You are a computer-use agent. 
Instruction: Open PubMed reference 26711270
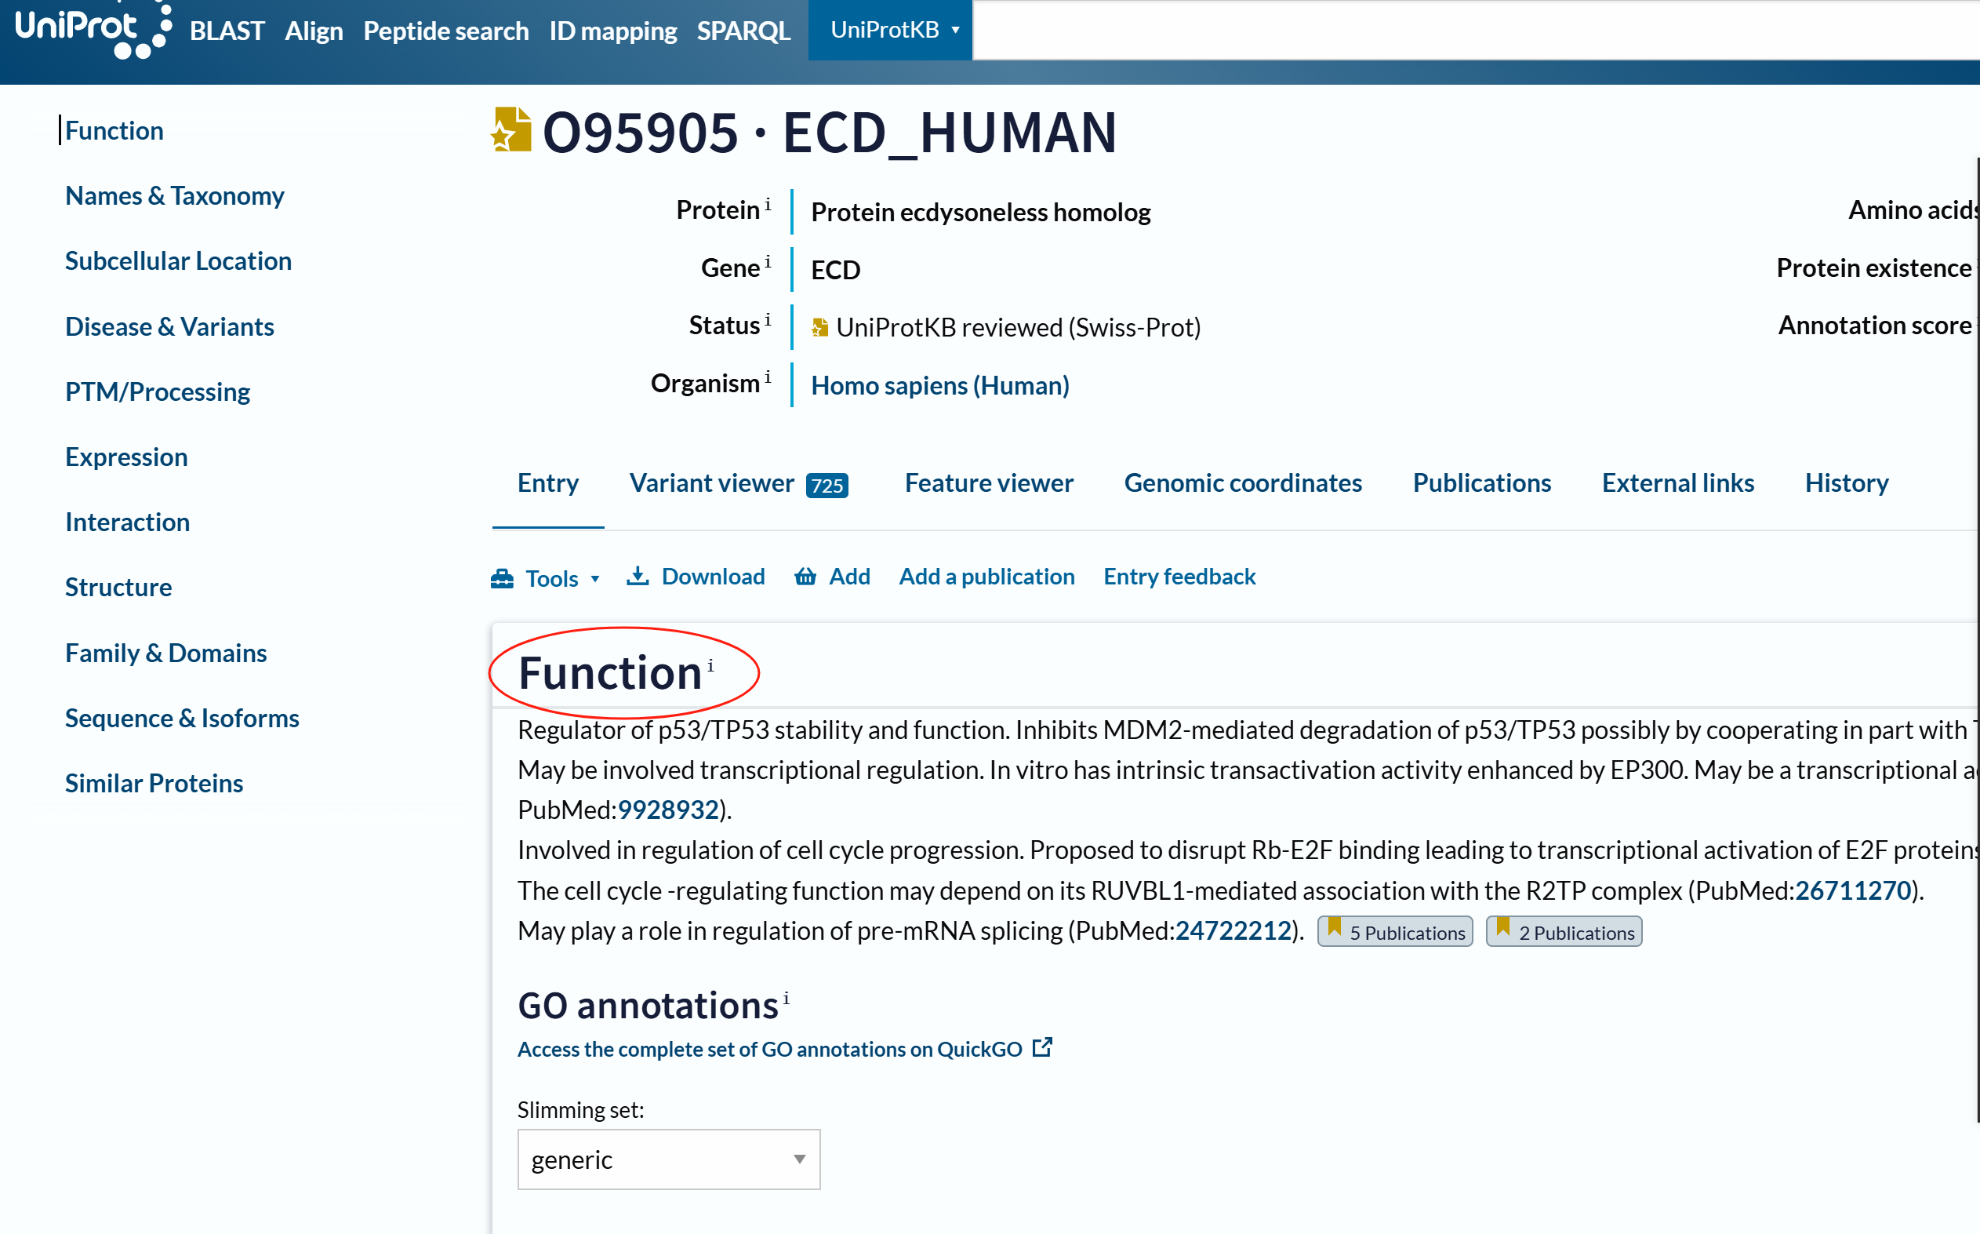click(1854, 890)
